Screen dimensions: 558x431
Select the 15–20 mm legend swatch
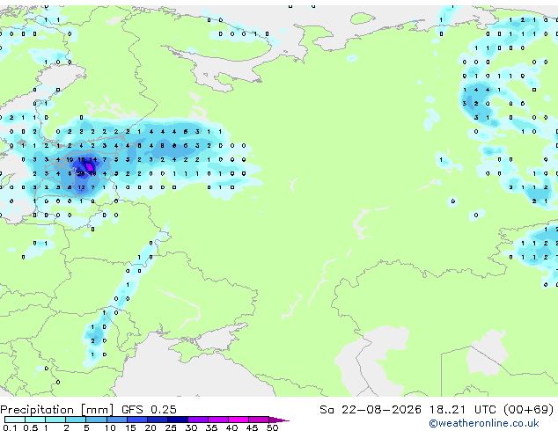point(137,420)
